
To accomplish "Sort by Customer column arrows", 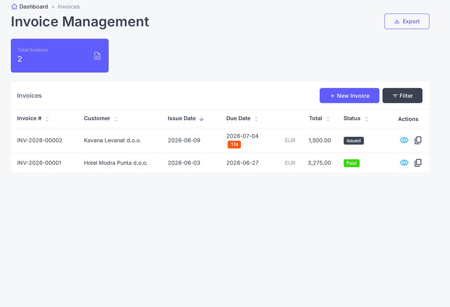I will [116, 119].
